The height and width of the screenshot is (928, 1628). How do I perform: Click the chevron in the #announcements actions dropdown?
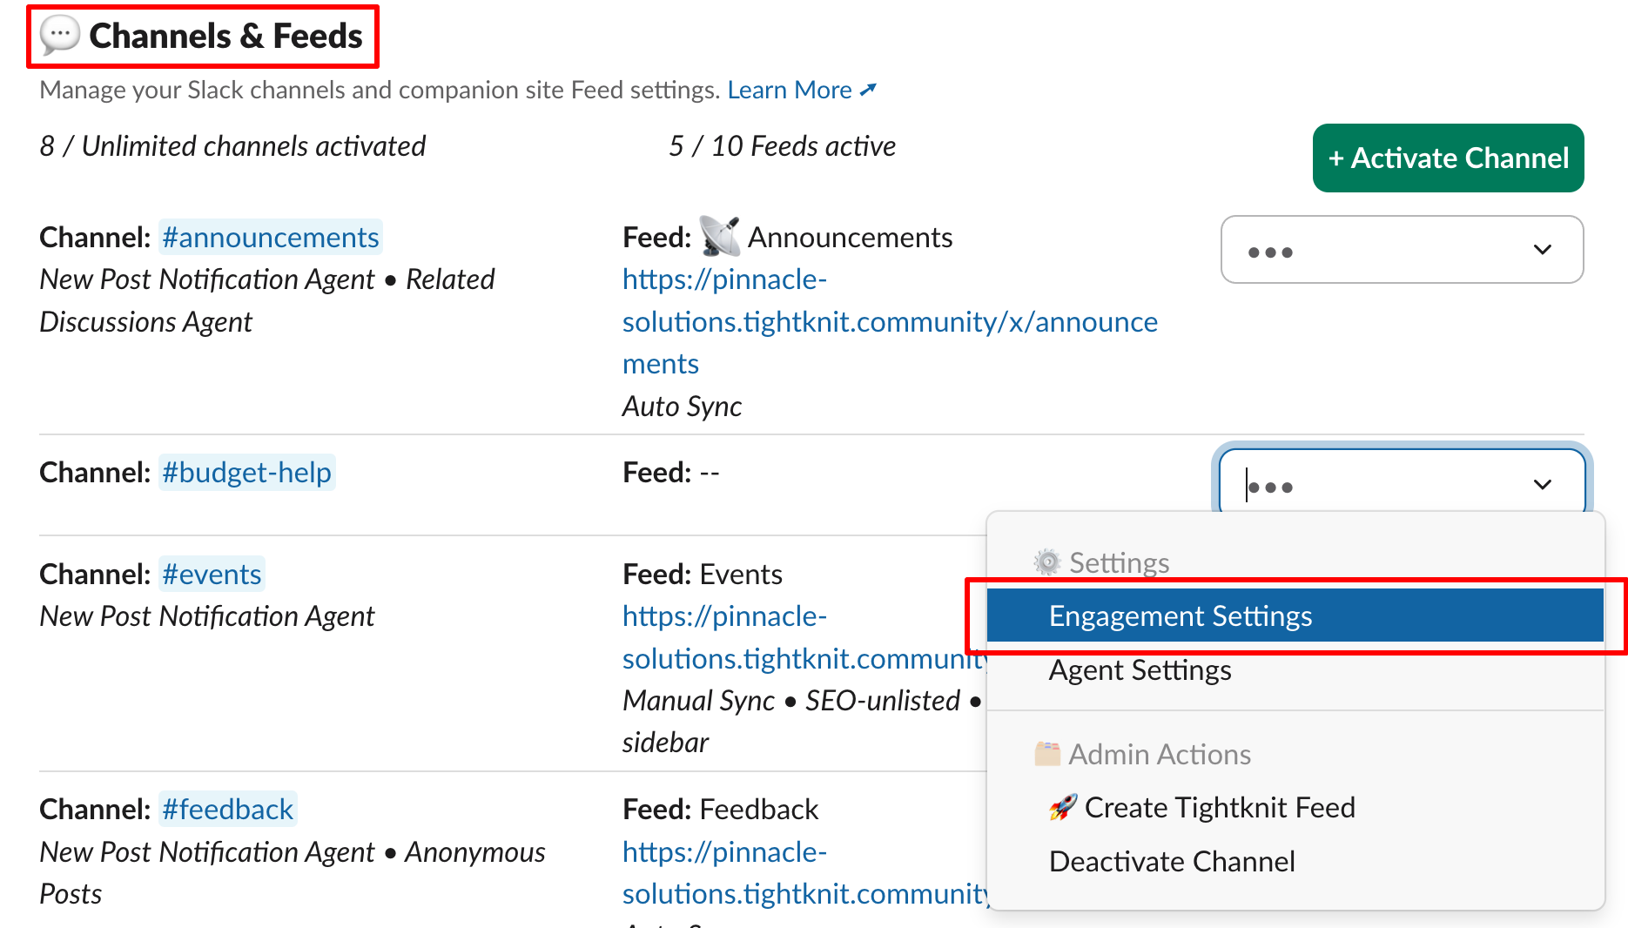[1543, 250]
